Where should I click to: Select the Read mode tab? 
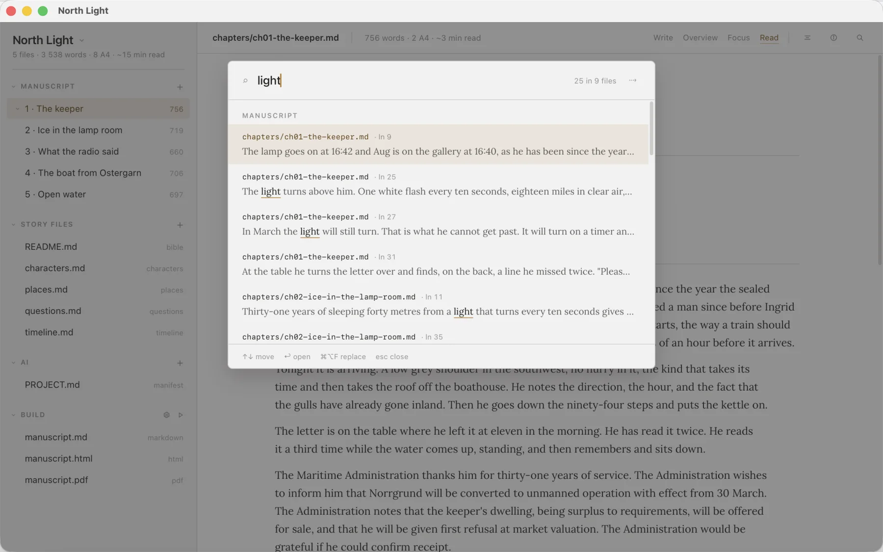pyautogui.click(x=769, y=38)
